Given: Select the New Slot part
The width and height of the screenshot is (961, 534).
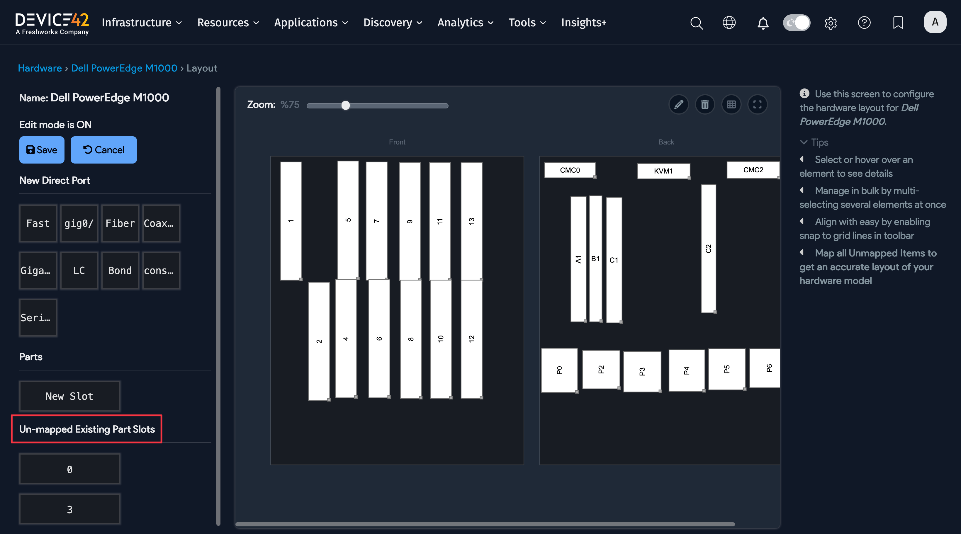Looking at the screenshot, I should 69,396.
